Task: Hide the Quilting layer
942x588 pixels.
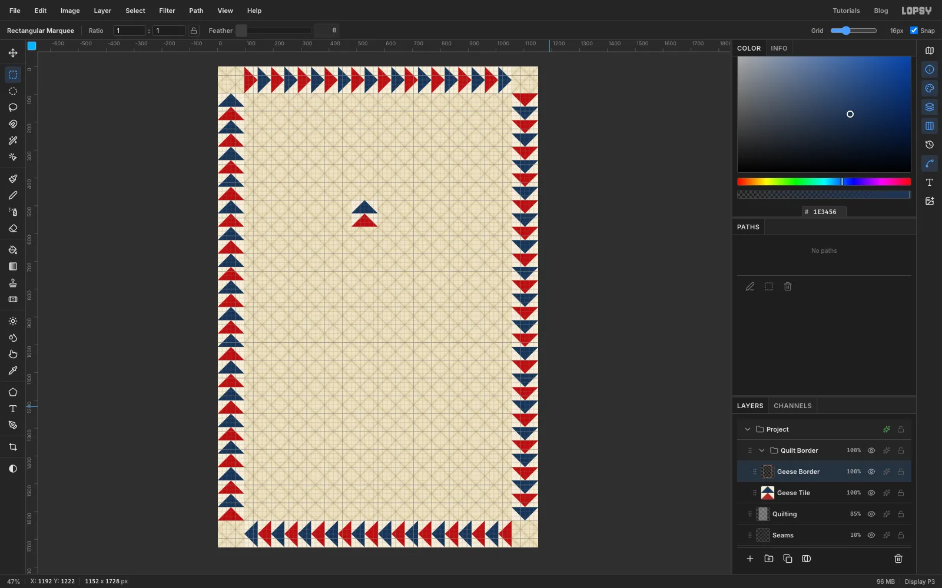Action: click(x=871, y=514)
